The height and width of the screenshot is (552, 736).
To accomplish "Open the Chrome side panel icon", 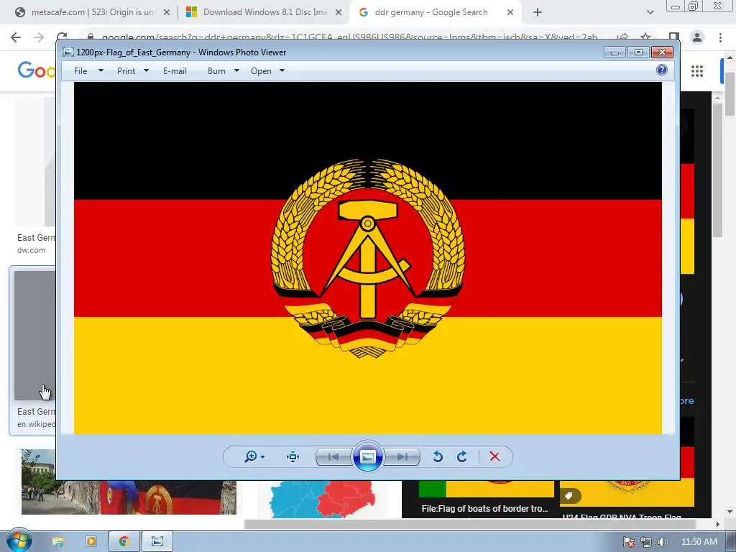I will (674, 37).
